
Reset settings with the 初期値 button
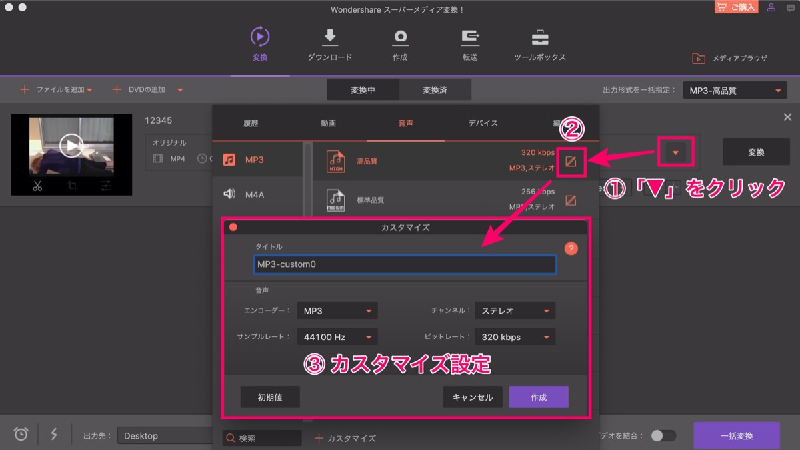(270, 397)
